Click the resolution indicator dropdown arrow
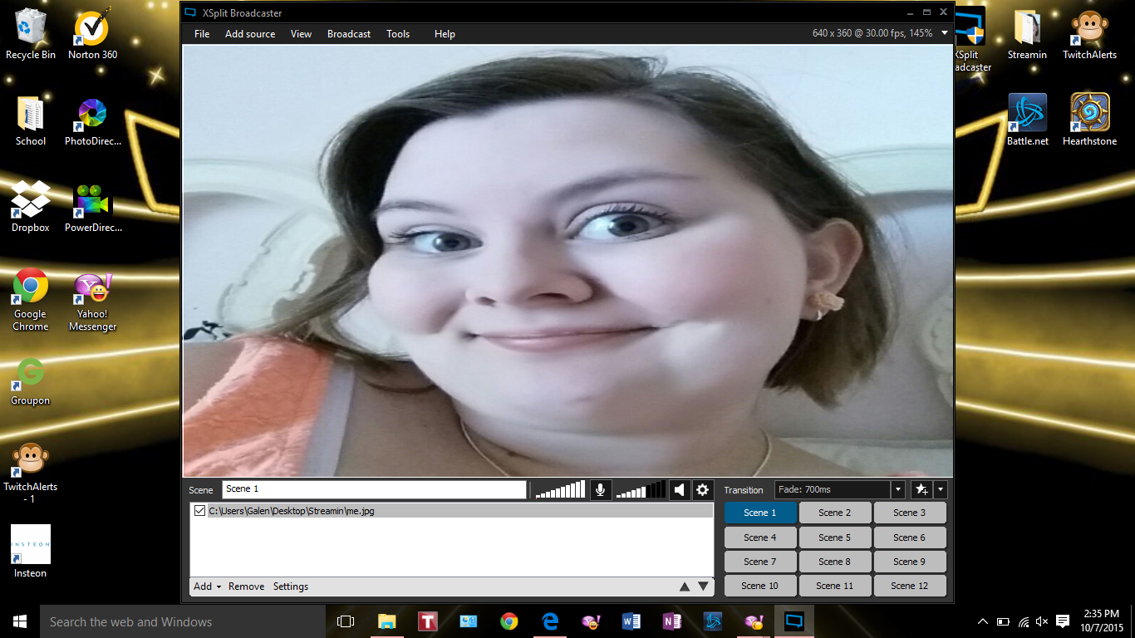The image size is (1135, 638). 943,33
